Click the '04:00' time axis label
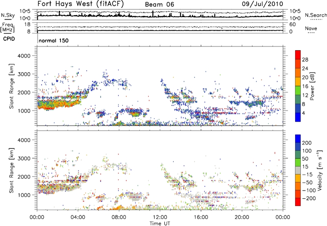Screen dimensions: 327x226 pyautogui.click(x=78, y=217)
